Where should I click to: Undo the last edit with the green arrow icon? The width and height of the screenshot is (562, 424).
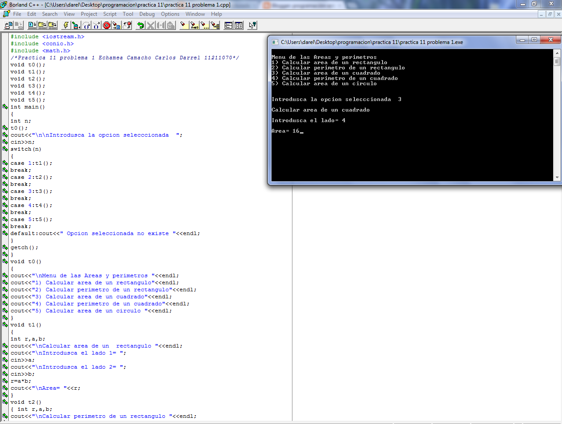(140, 25)
